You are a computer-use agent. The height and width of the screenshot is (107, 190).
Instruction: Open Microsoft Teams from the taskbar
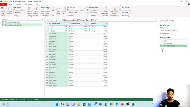tap(100, 104)
